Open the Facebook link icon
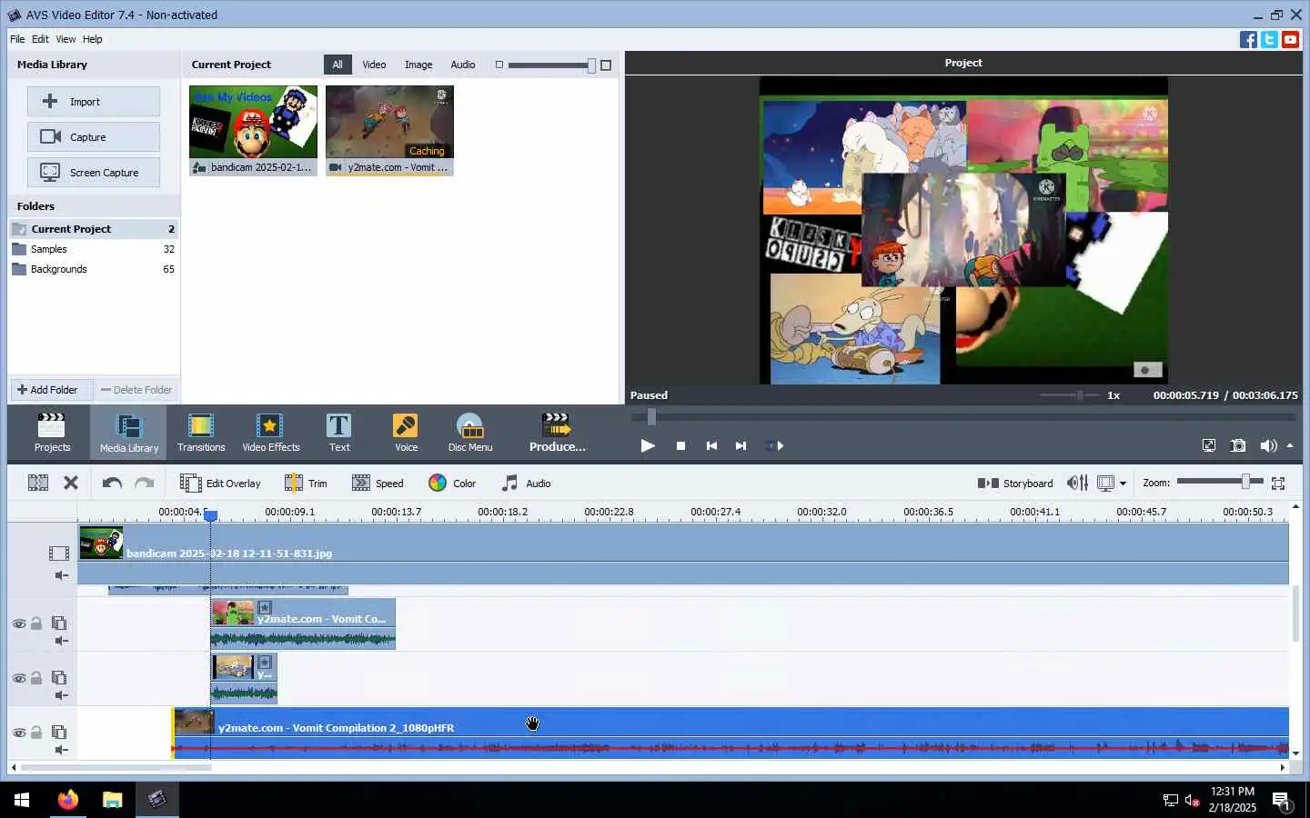Viewport: 1310px width, 818px height. [1248, 39]
